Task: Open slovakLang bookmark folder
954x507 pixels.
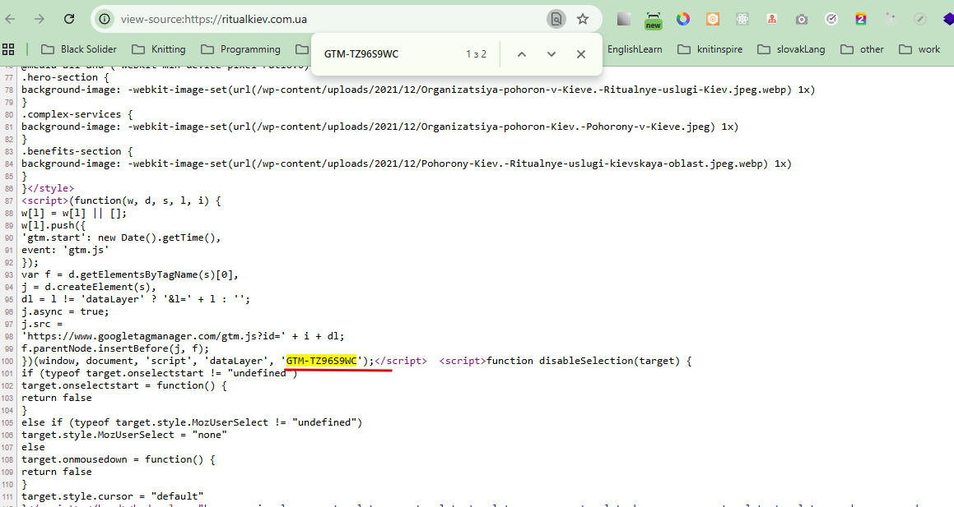Action: 791,49
